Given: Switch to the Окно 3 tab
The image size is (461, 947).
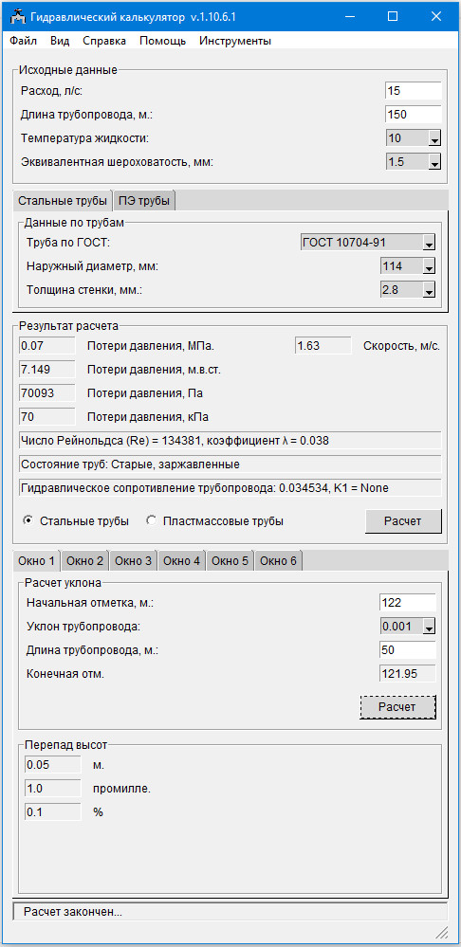Looking at the screenshot, I should 134,561.
